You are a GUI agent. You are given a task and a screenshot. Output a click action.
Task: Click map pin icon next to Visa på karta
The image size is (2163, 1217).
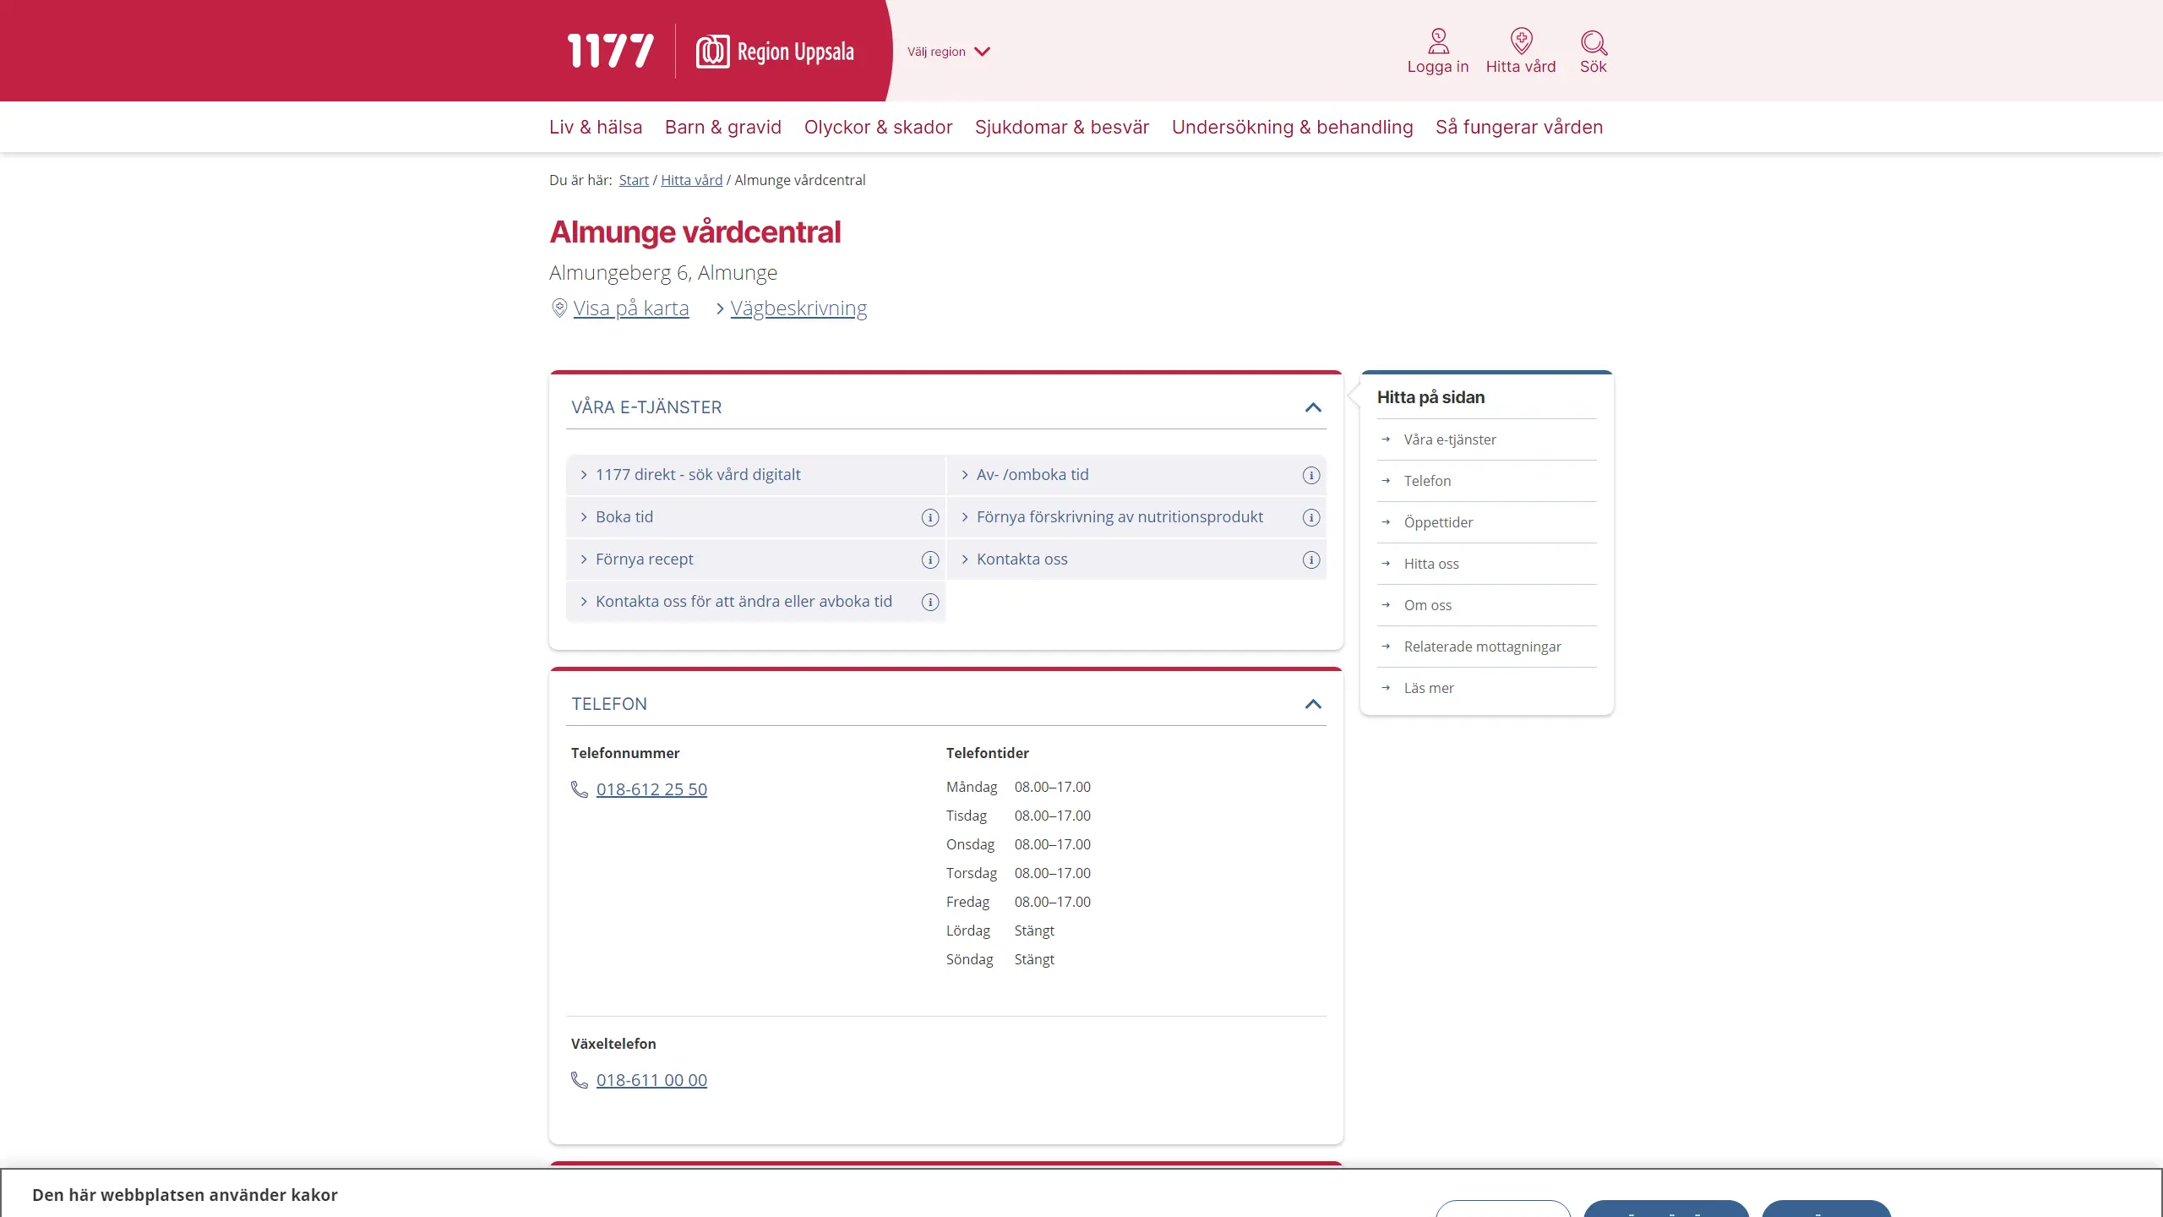558,308
